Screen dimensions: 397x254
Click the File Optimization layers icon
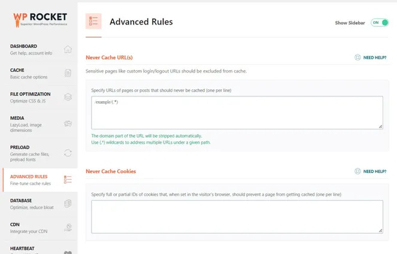click(x=68, y=97)
